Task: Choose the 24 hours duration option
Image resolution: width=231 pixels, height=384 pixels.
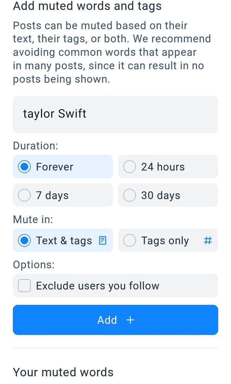Action: [130, 167]
